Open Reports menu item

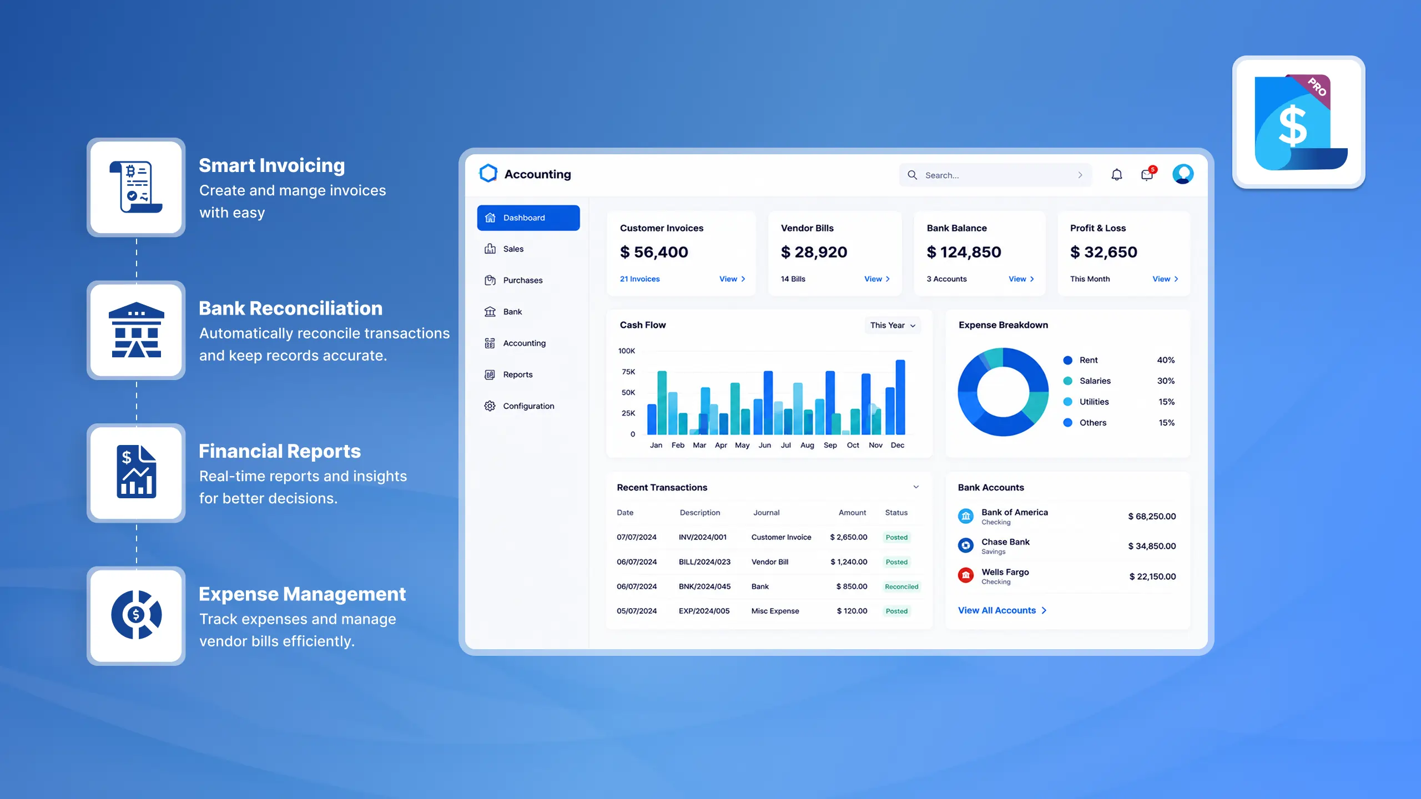pyautogui.click(x=528, y=375)
